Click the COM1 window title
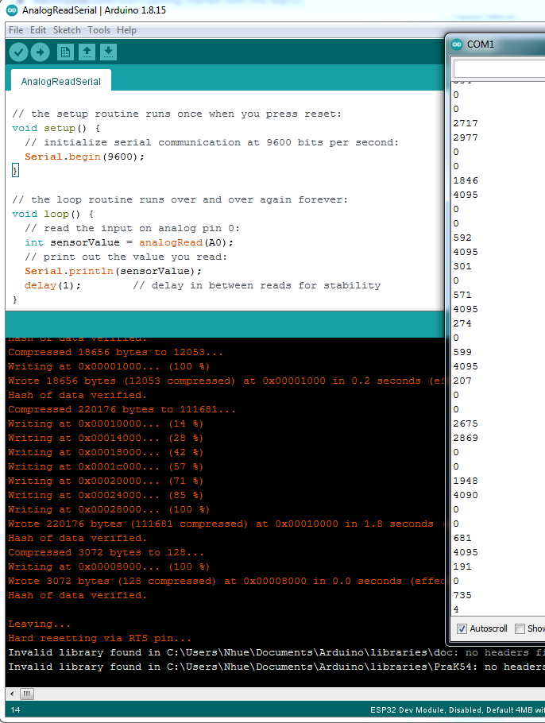545x723 pixels. pyautogui.click(x=481, y=44)
